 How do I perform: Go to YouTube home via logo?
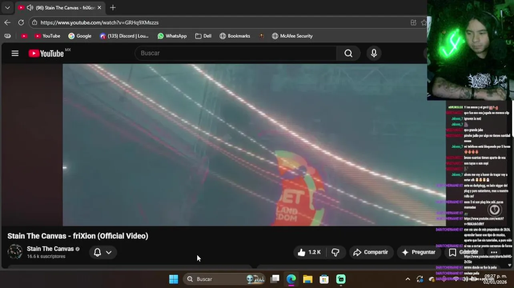click(46, 53)
